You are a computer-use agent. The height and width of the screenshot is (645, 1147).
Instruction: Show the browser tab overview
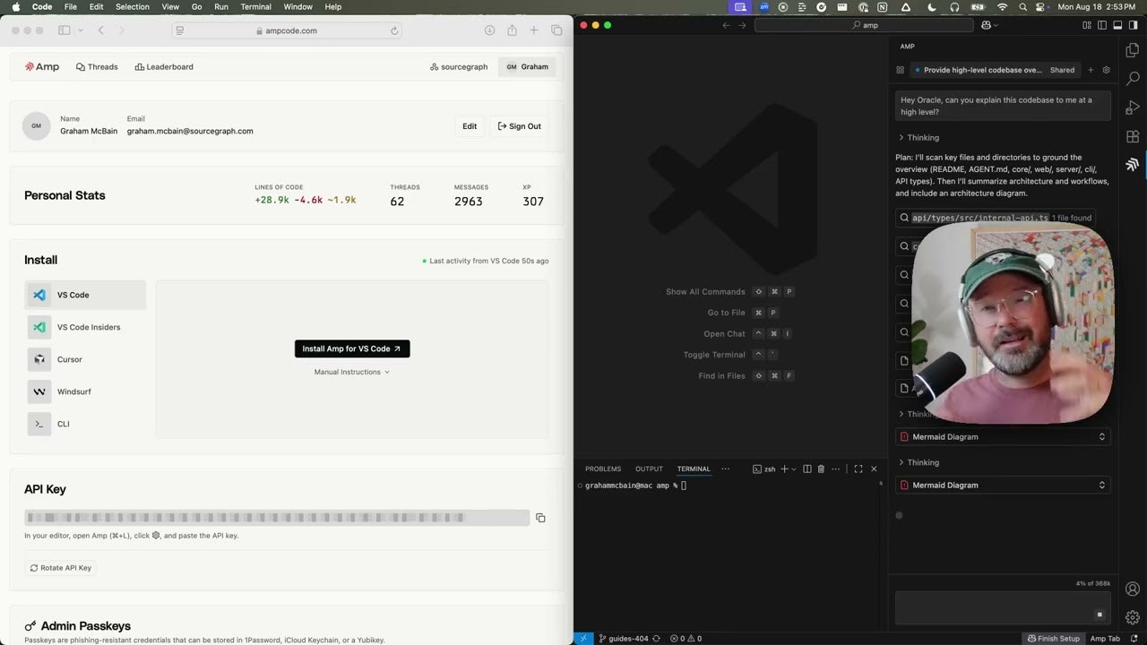pos(556,30)
